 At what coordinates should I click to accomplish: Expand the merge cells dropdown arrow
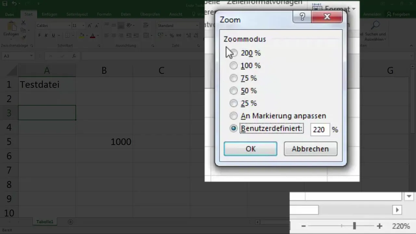pyautogui.click(x=151, y=35)
